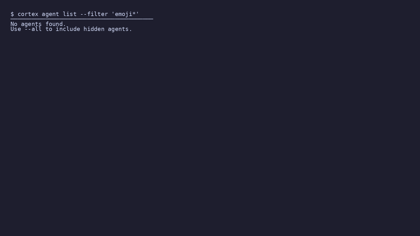
Task: Click the word 'to' in the hint line
Action: coord(49,29)
